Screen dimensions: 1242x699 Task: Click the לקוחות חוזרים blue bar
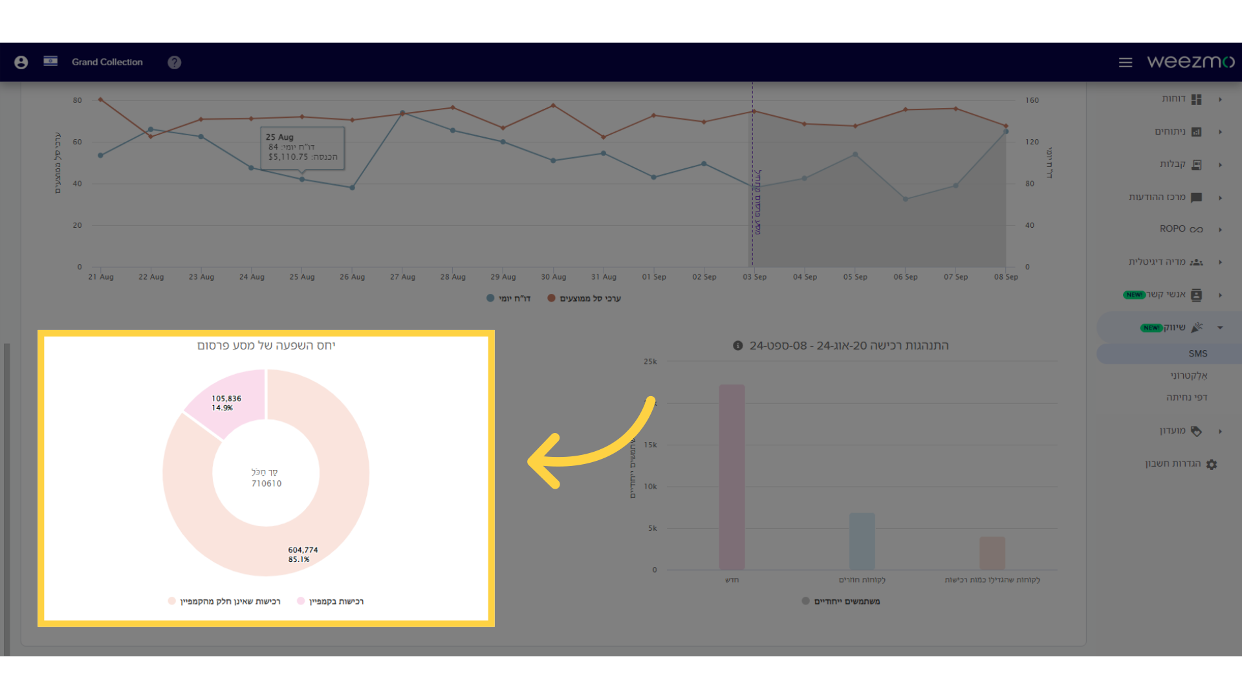tap(862, 541)
